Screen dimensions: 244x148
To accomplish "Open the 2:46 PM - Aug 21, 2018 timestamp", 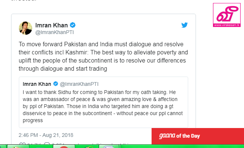I will click(46, 135).
